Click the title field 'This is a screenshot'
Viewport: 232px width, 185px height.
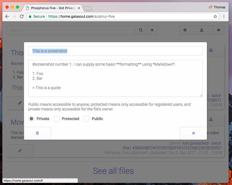[x=115, y=51]
